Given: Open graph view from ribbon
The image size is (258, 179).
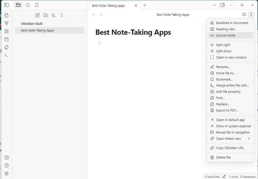Looking at the screenshot, I should point(7,23).
